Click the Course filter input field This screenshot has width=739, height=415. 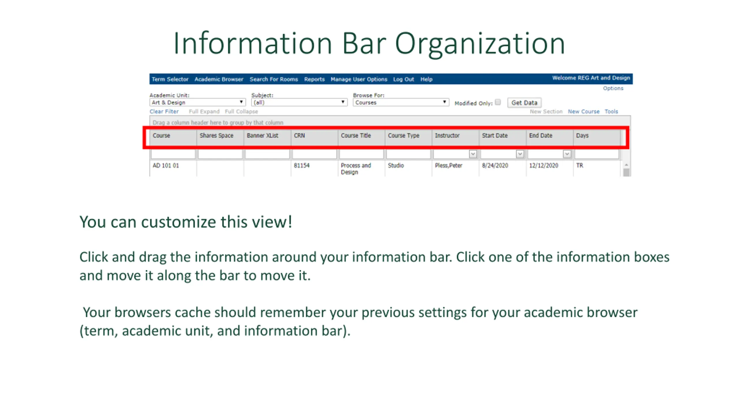(x=173, y=154)
